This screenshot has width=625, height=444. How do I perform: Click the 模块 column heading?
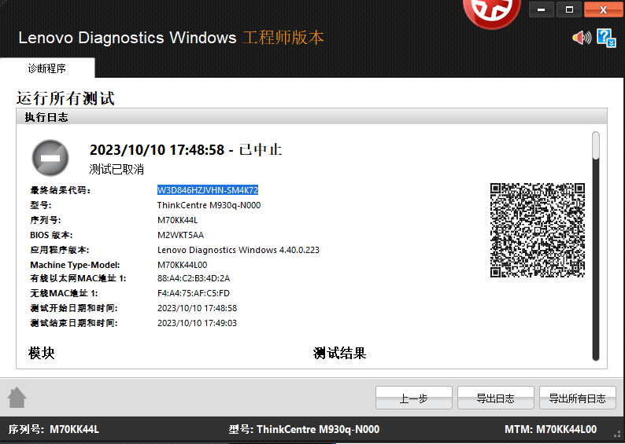pyautogui.click(x=42, y=353)
